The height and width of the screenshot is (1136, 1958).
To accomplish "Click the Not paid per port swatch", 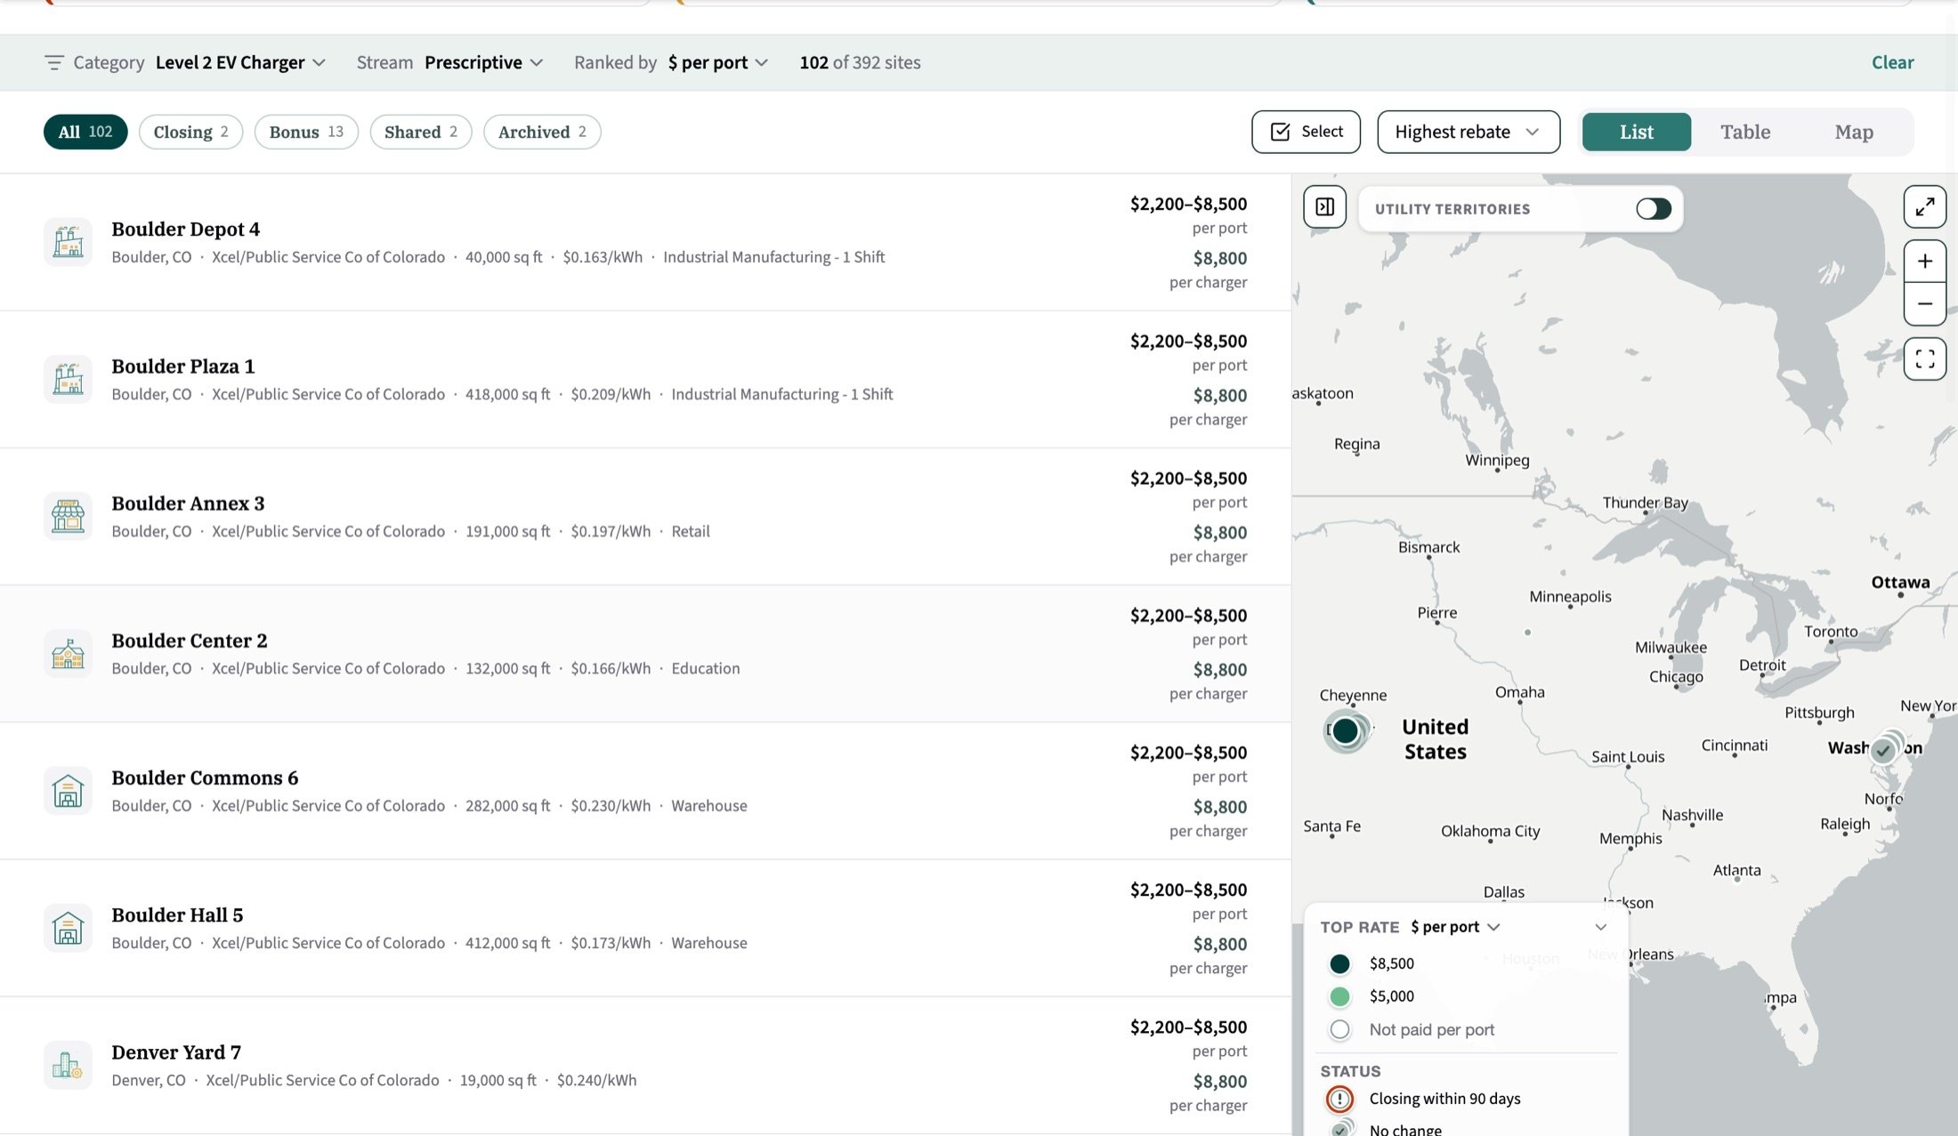I will pyautogui.click(x=1339, y=1030).
